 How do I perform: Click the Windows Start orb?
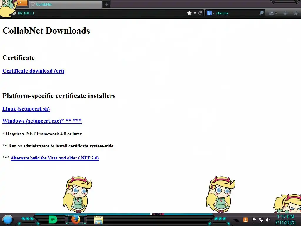[8, 220]
